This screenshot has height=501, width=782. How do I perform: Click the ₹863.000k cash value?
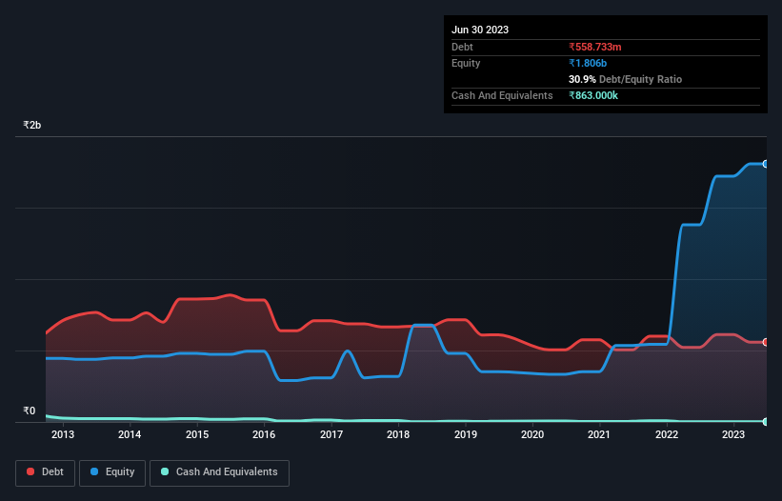[593, 95]
